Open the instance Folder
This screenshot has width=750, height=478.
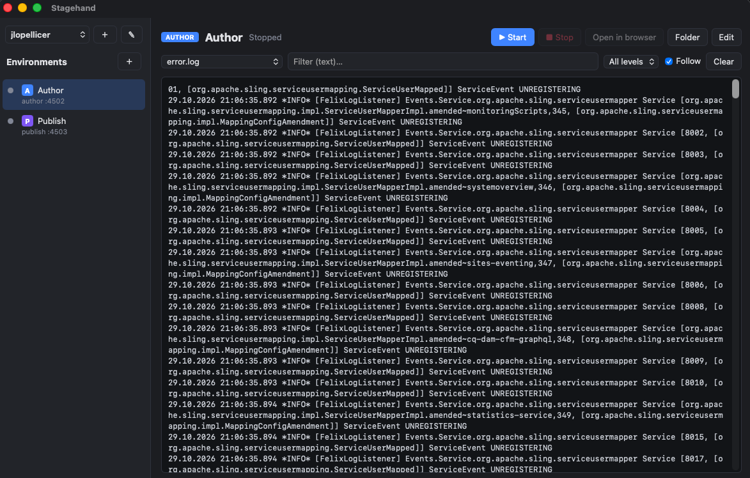click(687, 37)
